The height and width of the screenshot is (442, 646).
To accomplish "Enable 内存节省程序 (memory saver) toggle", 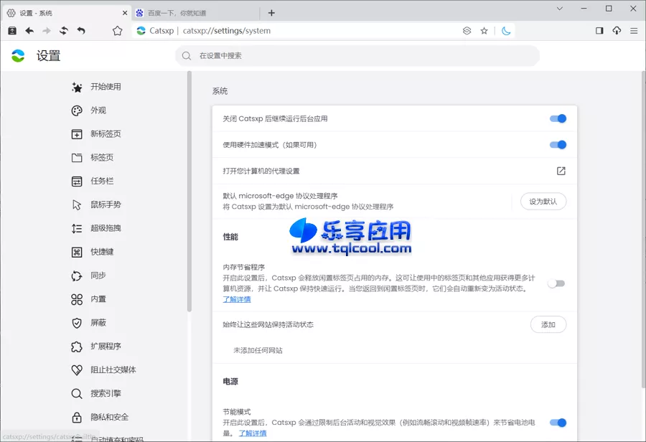I will coord(557,283).
